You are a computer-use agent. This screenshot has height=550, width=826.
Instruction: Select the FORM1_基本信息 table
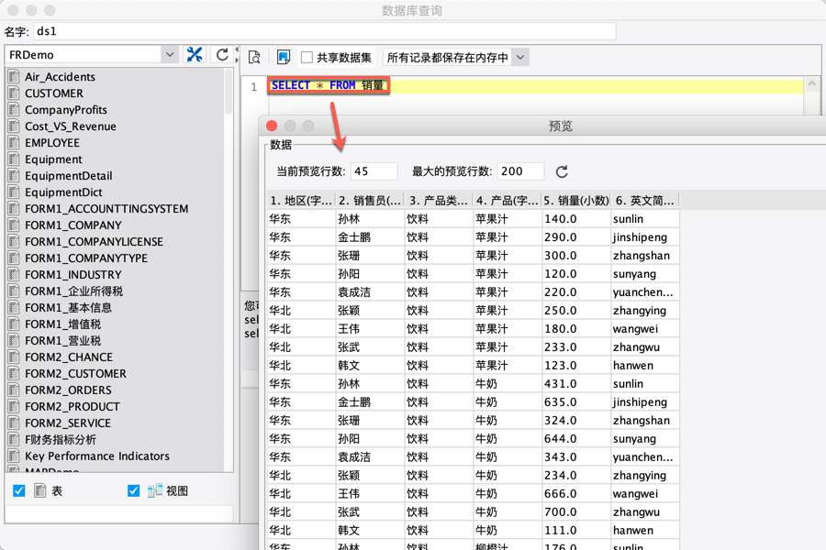(x=69, y=307)
